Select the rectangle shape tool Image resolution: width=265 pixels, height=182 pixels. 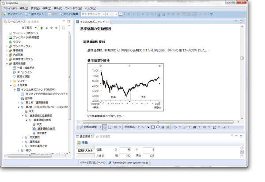coord(153,127)
